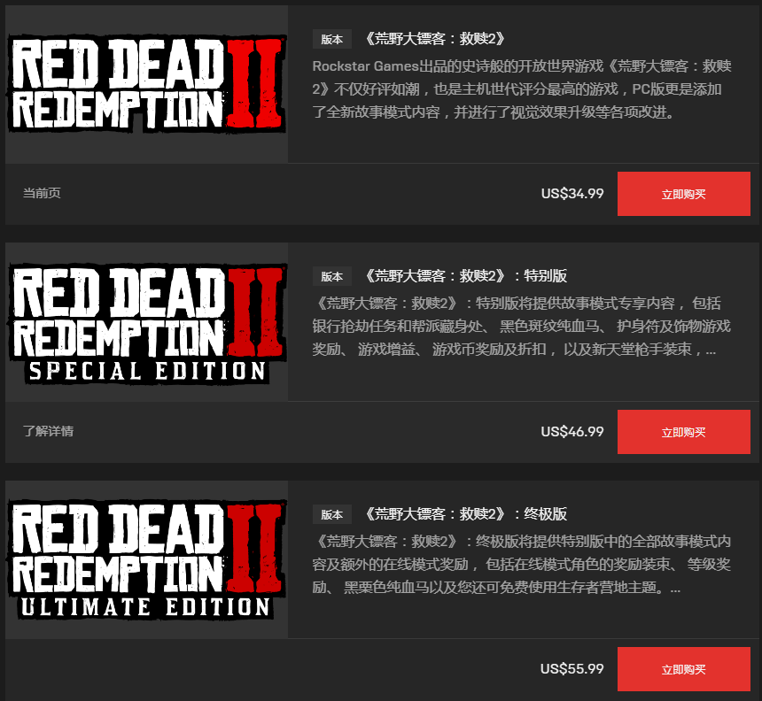Click 立即购买 for the US$46.99 Special Edition

684,432
